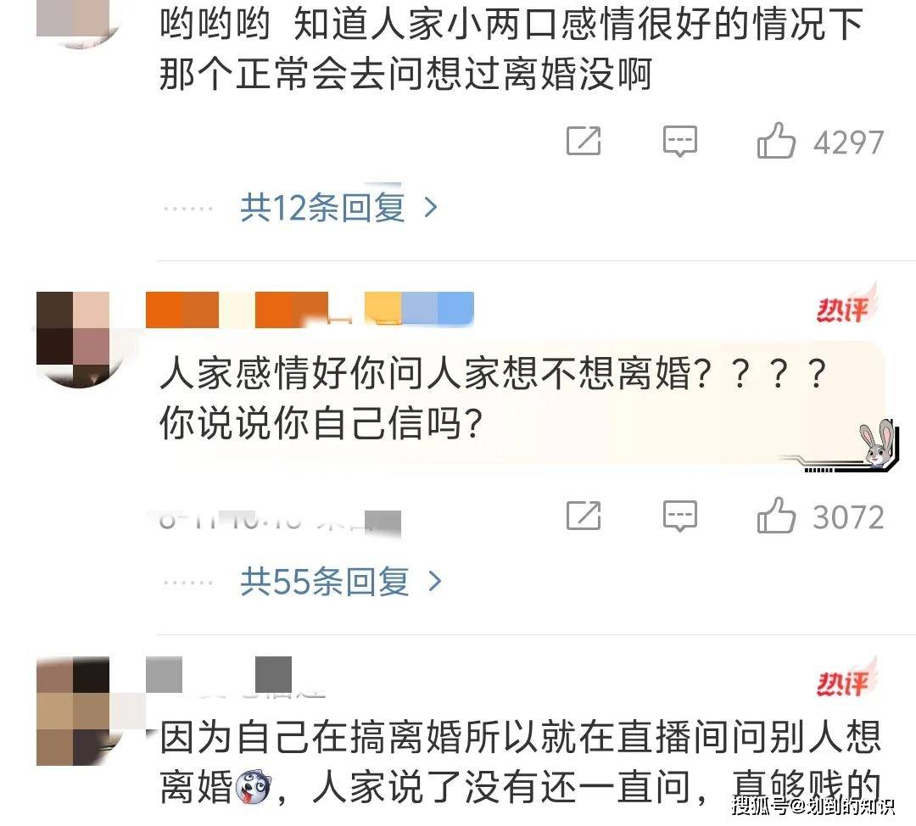Screen dimensions: 916x826
Task: Open the third commenter's gray username
Action: coord(219,674)
